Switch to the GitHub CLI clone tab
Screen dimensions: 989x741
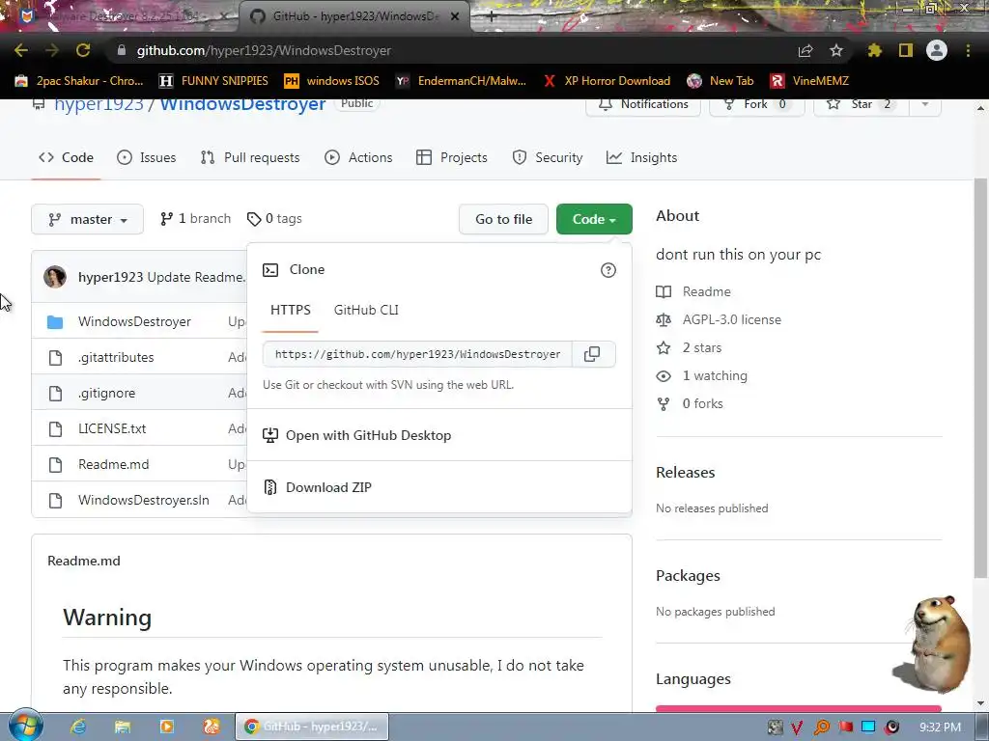tap(366, 310)
